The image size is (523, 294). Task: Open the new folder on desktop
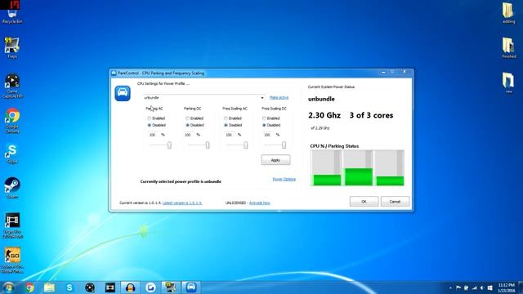coord(508,82)
